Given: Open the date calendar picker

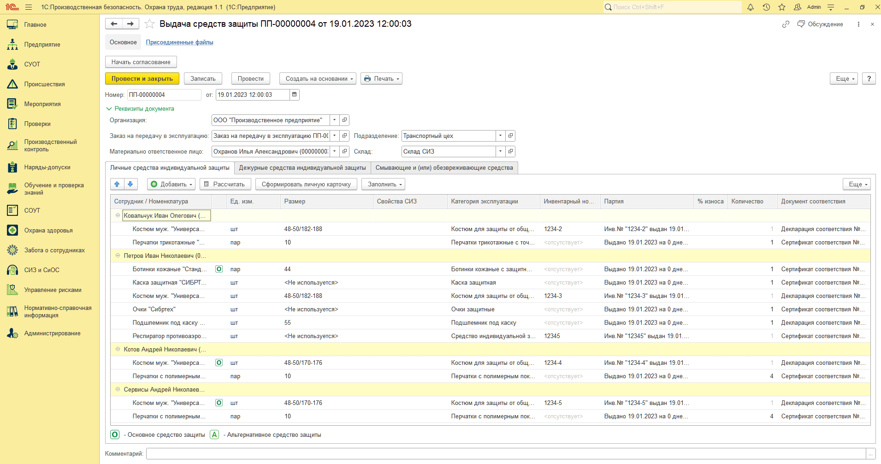Looking at the screenshot, I should click(x=295, y=95).
